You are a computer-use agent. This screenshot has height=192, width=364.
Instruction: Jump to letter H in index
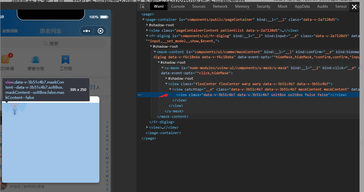tap(107, 140)
